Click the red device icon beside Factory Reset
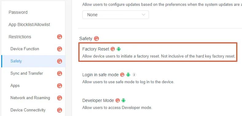The image size is (242, 116). coord(113,49)
